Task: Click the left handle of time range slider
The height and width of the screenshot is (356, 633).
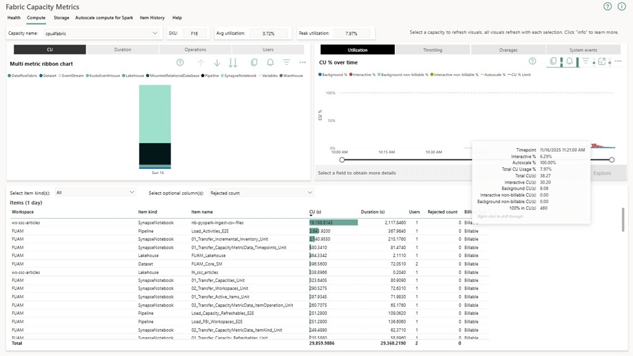Action: (342, 160)
